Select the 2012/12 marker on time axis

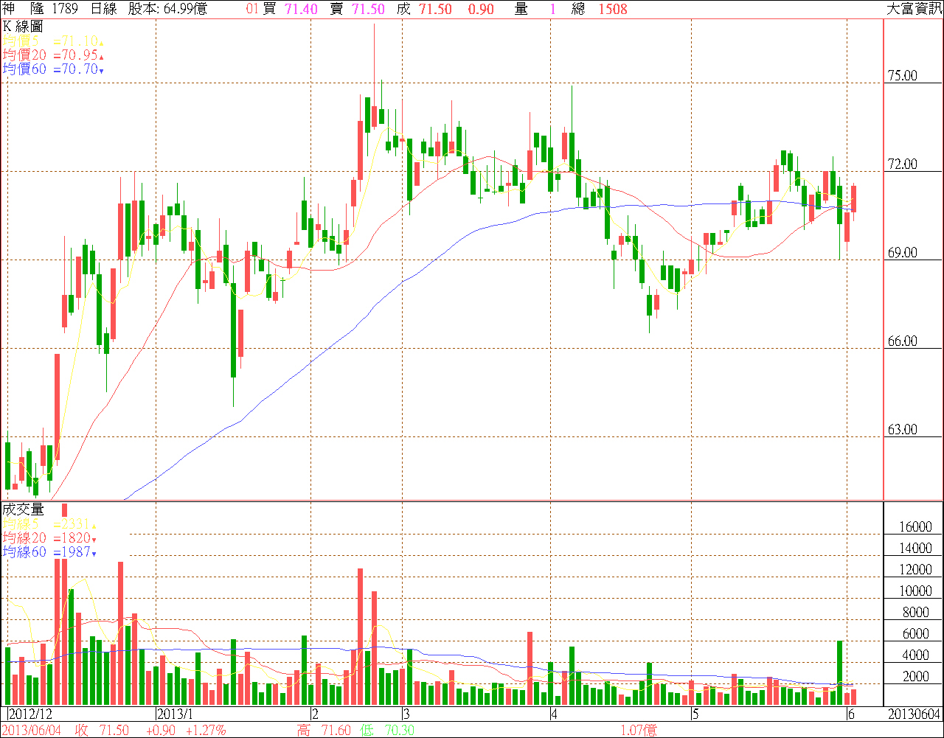click(x=30, y=714)
